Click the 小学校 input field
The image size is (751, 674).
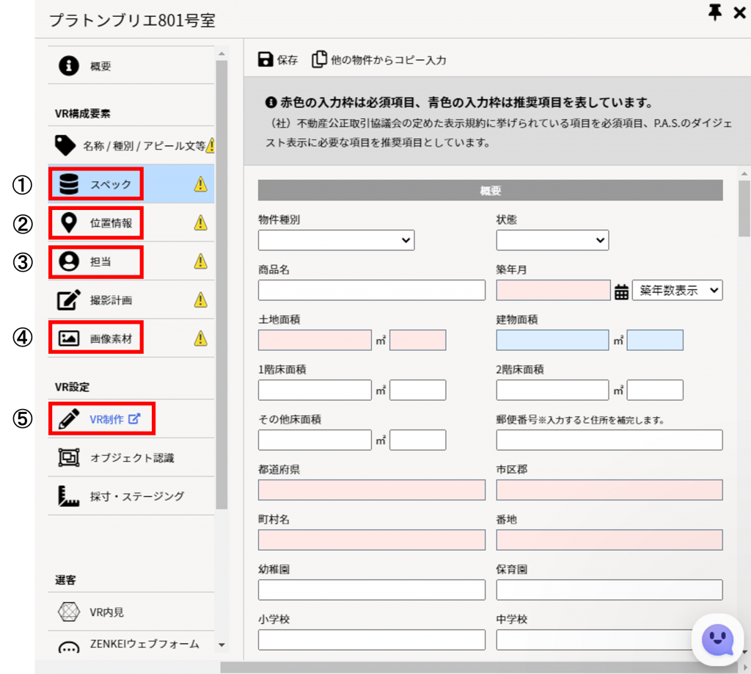(x=372, y=639)
